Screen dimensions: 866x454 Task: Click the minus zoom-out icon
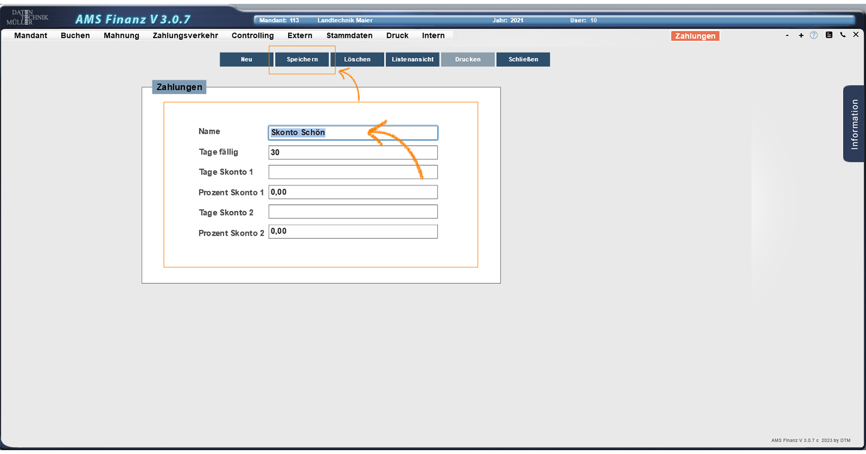(787, 35)
